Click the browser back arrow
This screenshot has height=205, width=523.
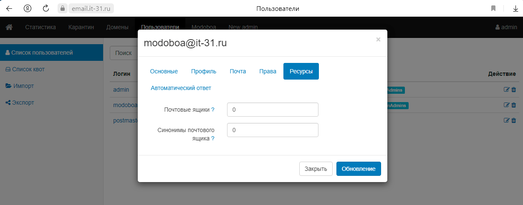[9, 8]
